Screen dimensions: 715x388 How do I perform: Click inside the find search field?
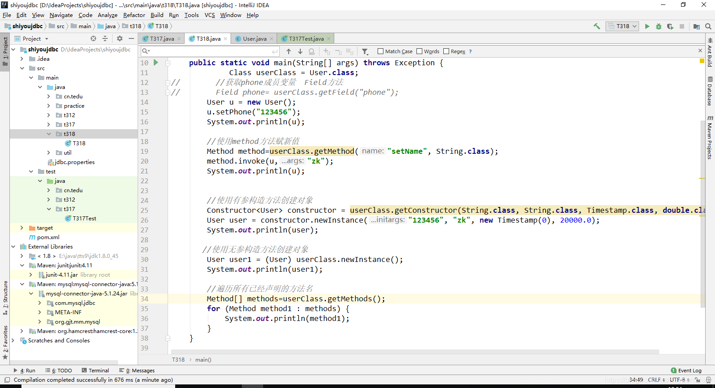[210, 51]
